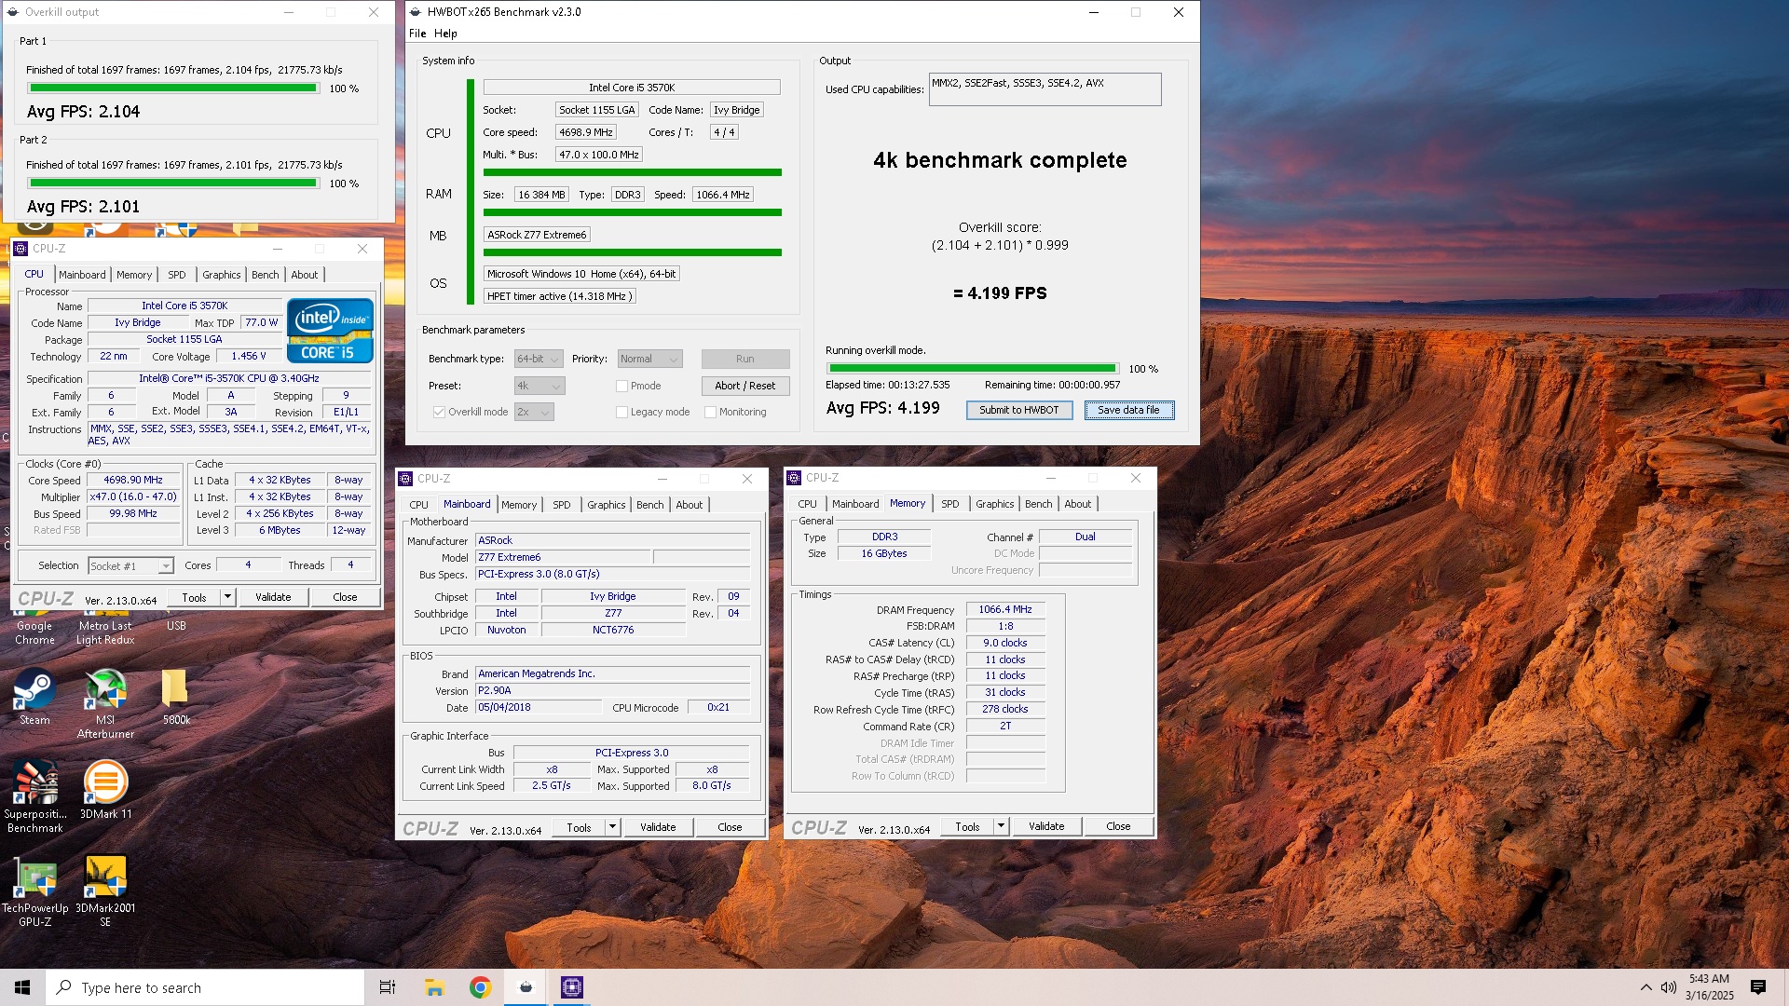Image resolution: width=1789 pixels, height=1006 pixels.
Task: Switch to SPD tab in CPU-Z CPU window
Action: pos(176,275)
